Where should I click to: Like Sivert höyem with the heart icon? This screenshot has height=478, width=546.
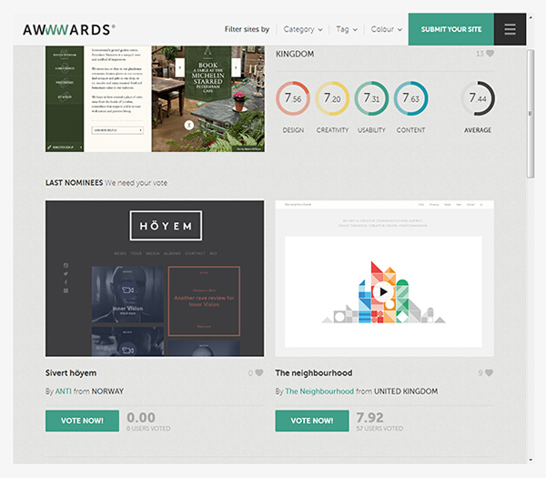[x=259, y=373]
